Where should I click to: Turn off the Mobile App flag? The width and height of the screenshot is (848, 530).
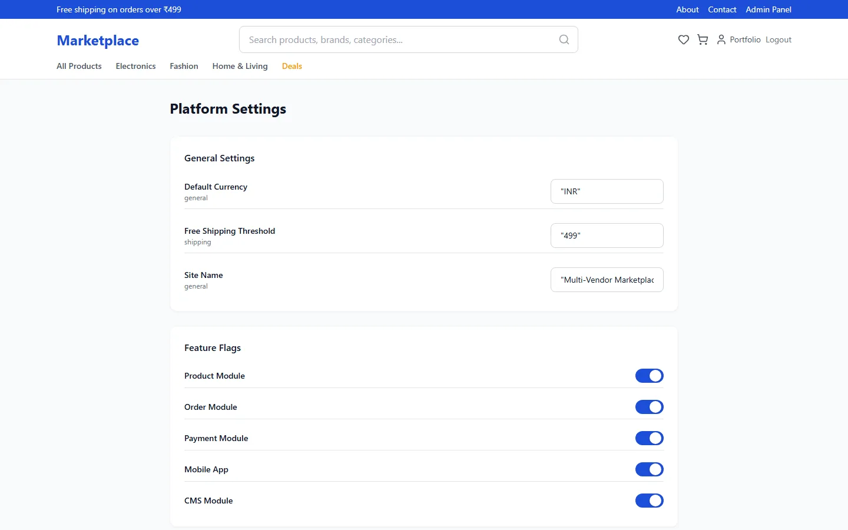click(649, 469)
